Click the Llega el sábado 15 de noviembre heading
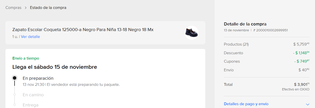Screen dimensions: 315x108 (55, 67)
